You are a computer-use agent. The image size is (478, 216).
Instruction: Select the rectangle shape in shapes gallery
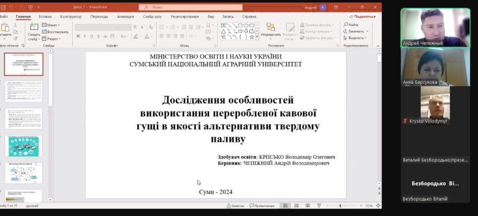click(x=240, y=25)
